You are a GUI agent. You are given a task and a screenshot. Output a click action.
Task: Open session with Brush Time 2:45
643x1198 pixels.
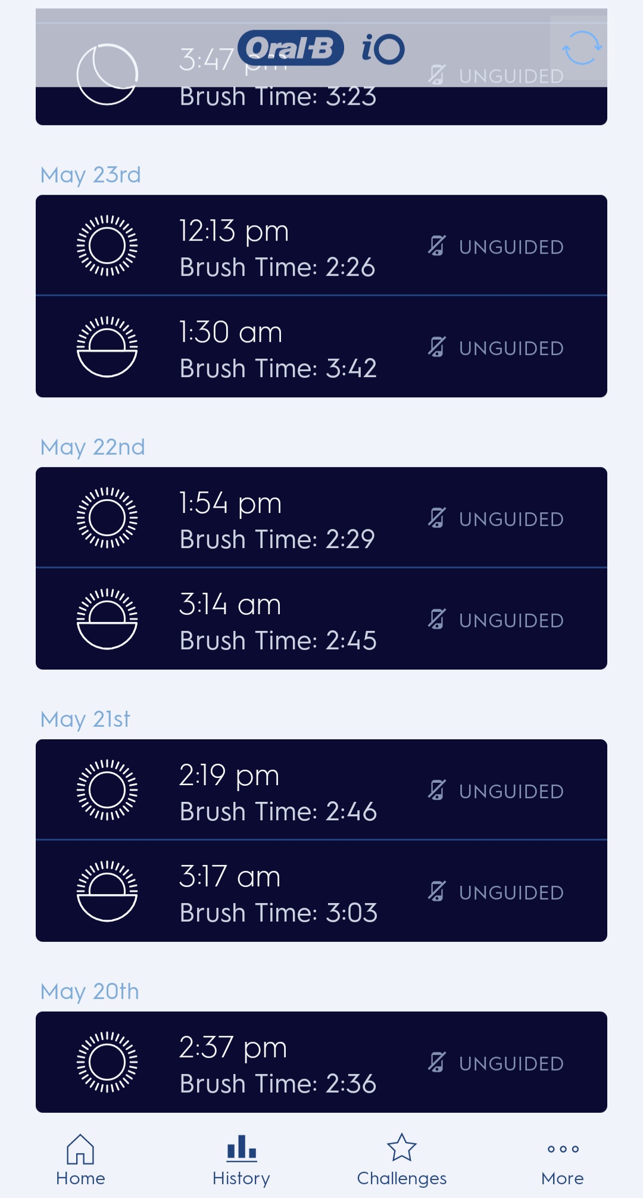pos(321,620)
